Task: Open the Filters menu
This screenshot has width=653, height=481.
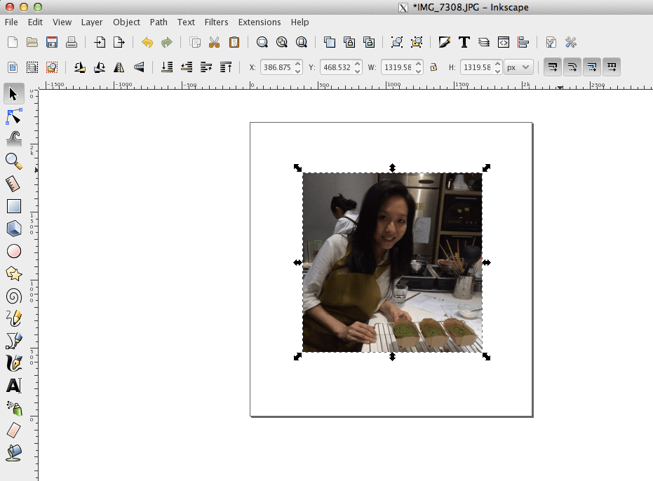Action: pos(216,22)
